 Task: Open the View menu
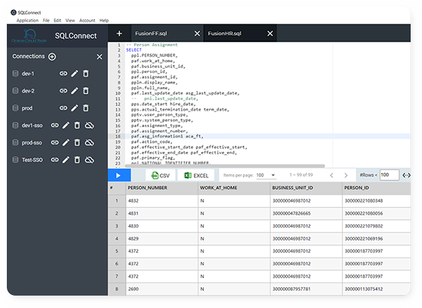pos(70,21)
